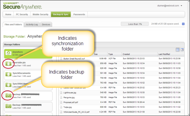Click file icon beside WSAUserGuide_PC_8.0.2.pdf
The width and height of the screenshot is (190, 116).
point(61,112)
